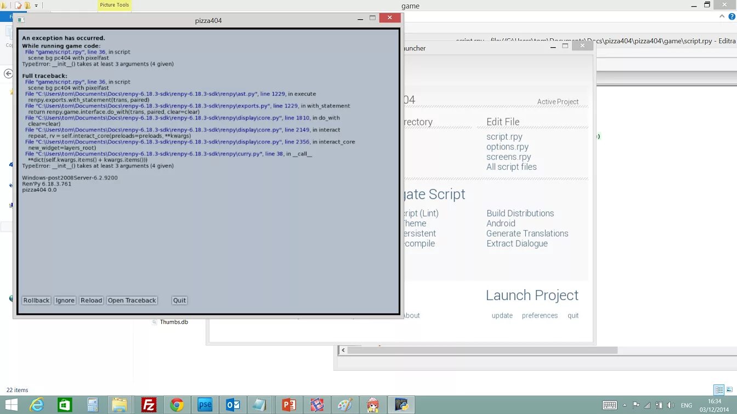This screenshot has height=414, width=737.
Task: Open the Windows Store taskbar icon
Action: pos(65,405)
